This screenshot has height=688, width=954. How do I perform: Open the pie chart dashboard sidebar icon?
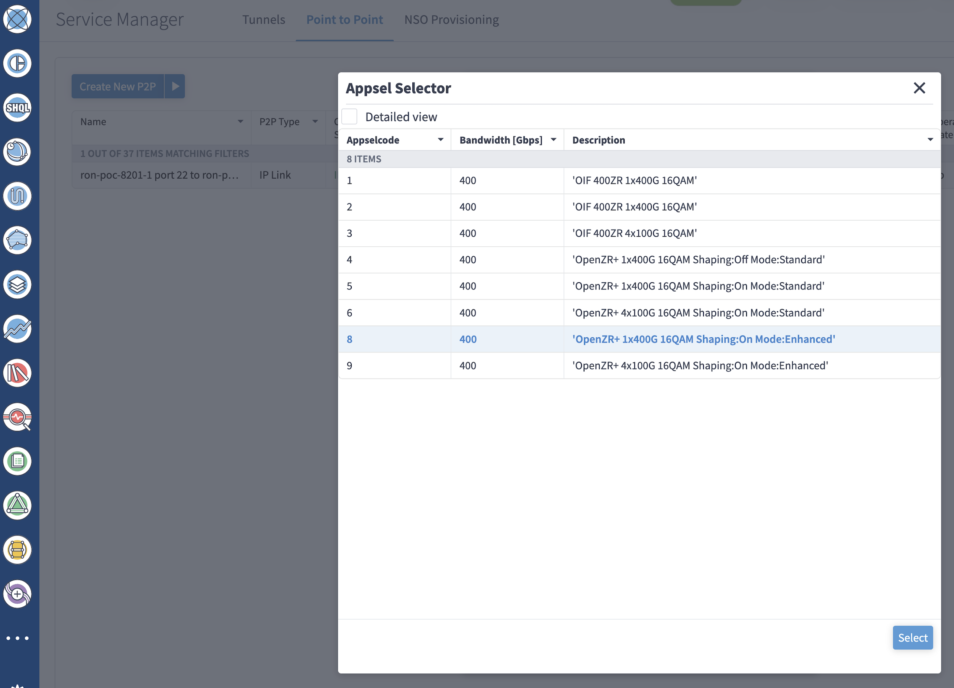click(17, 64)
